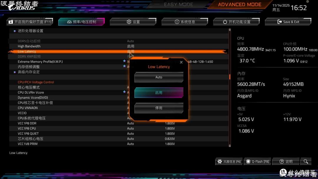Click the settings list scrollbar thumb
Viewport: 318px width, 179px height.
tap(230, 77)
